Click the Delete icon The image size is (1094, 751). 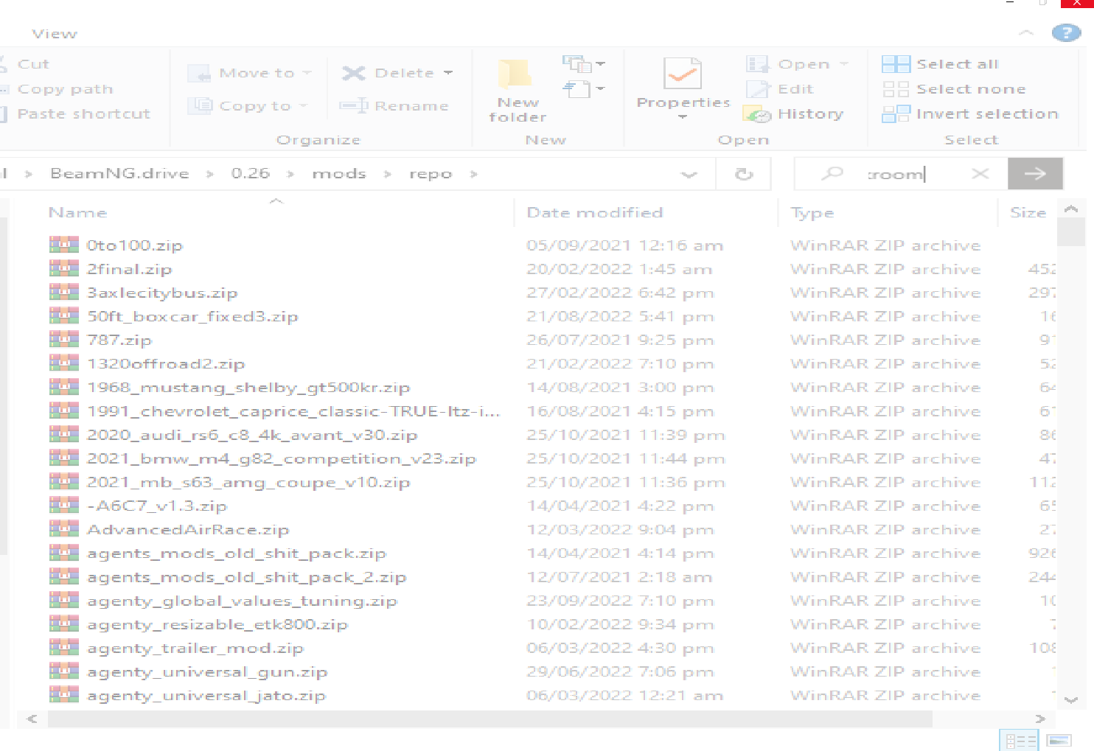coord(354,73)
